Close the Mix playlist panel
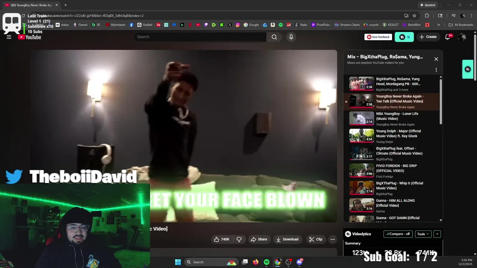477x268 pixels. coord(436,59)
